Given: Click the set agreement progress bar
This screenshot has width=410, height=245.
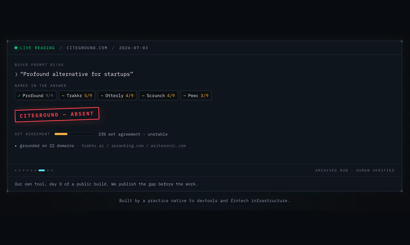Looking at the screenshot, I should pos(74,134).
